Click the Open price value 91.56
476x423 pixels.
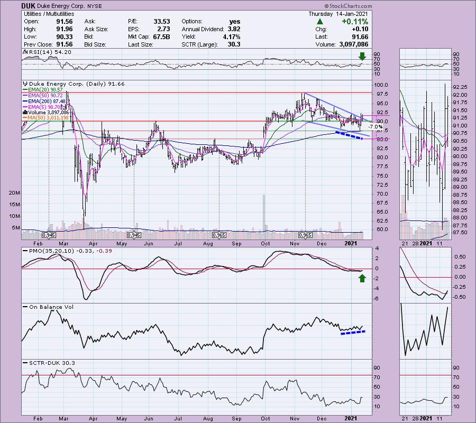65,22
